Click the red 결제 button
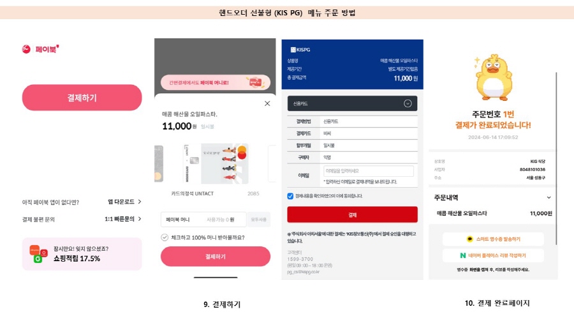The height and width of the screenshot is (323, 574). pos(352,214)
